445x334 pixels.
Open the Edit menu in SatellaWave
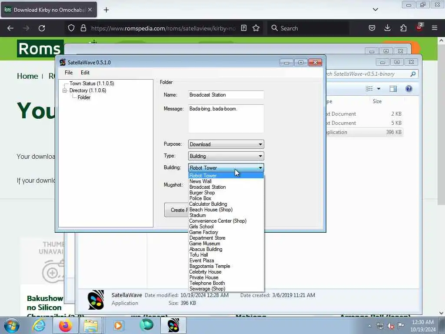point(85,73)
